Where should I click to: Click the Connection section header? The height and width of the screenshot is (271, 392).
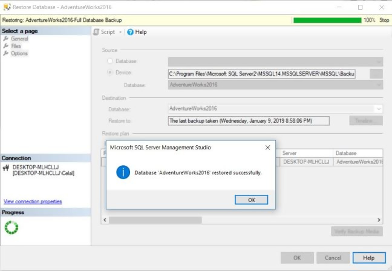45,158
